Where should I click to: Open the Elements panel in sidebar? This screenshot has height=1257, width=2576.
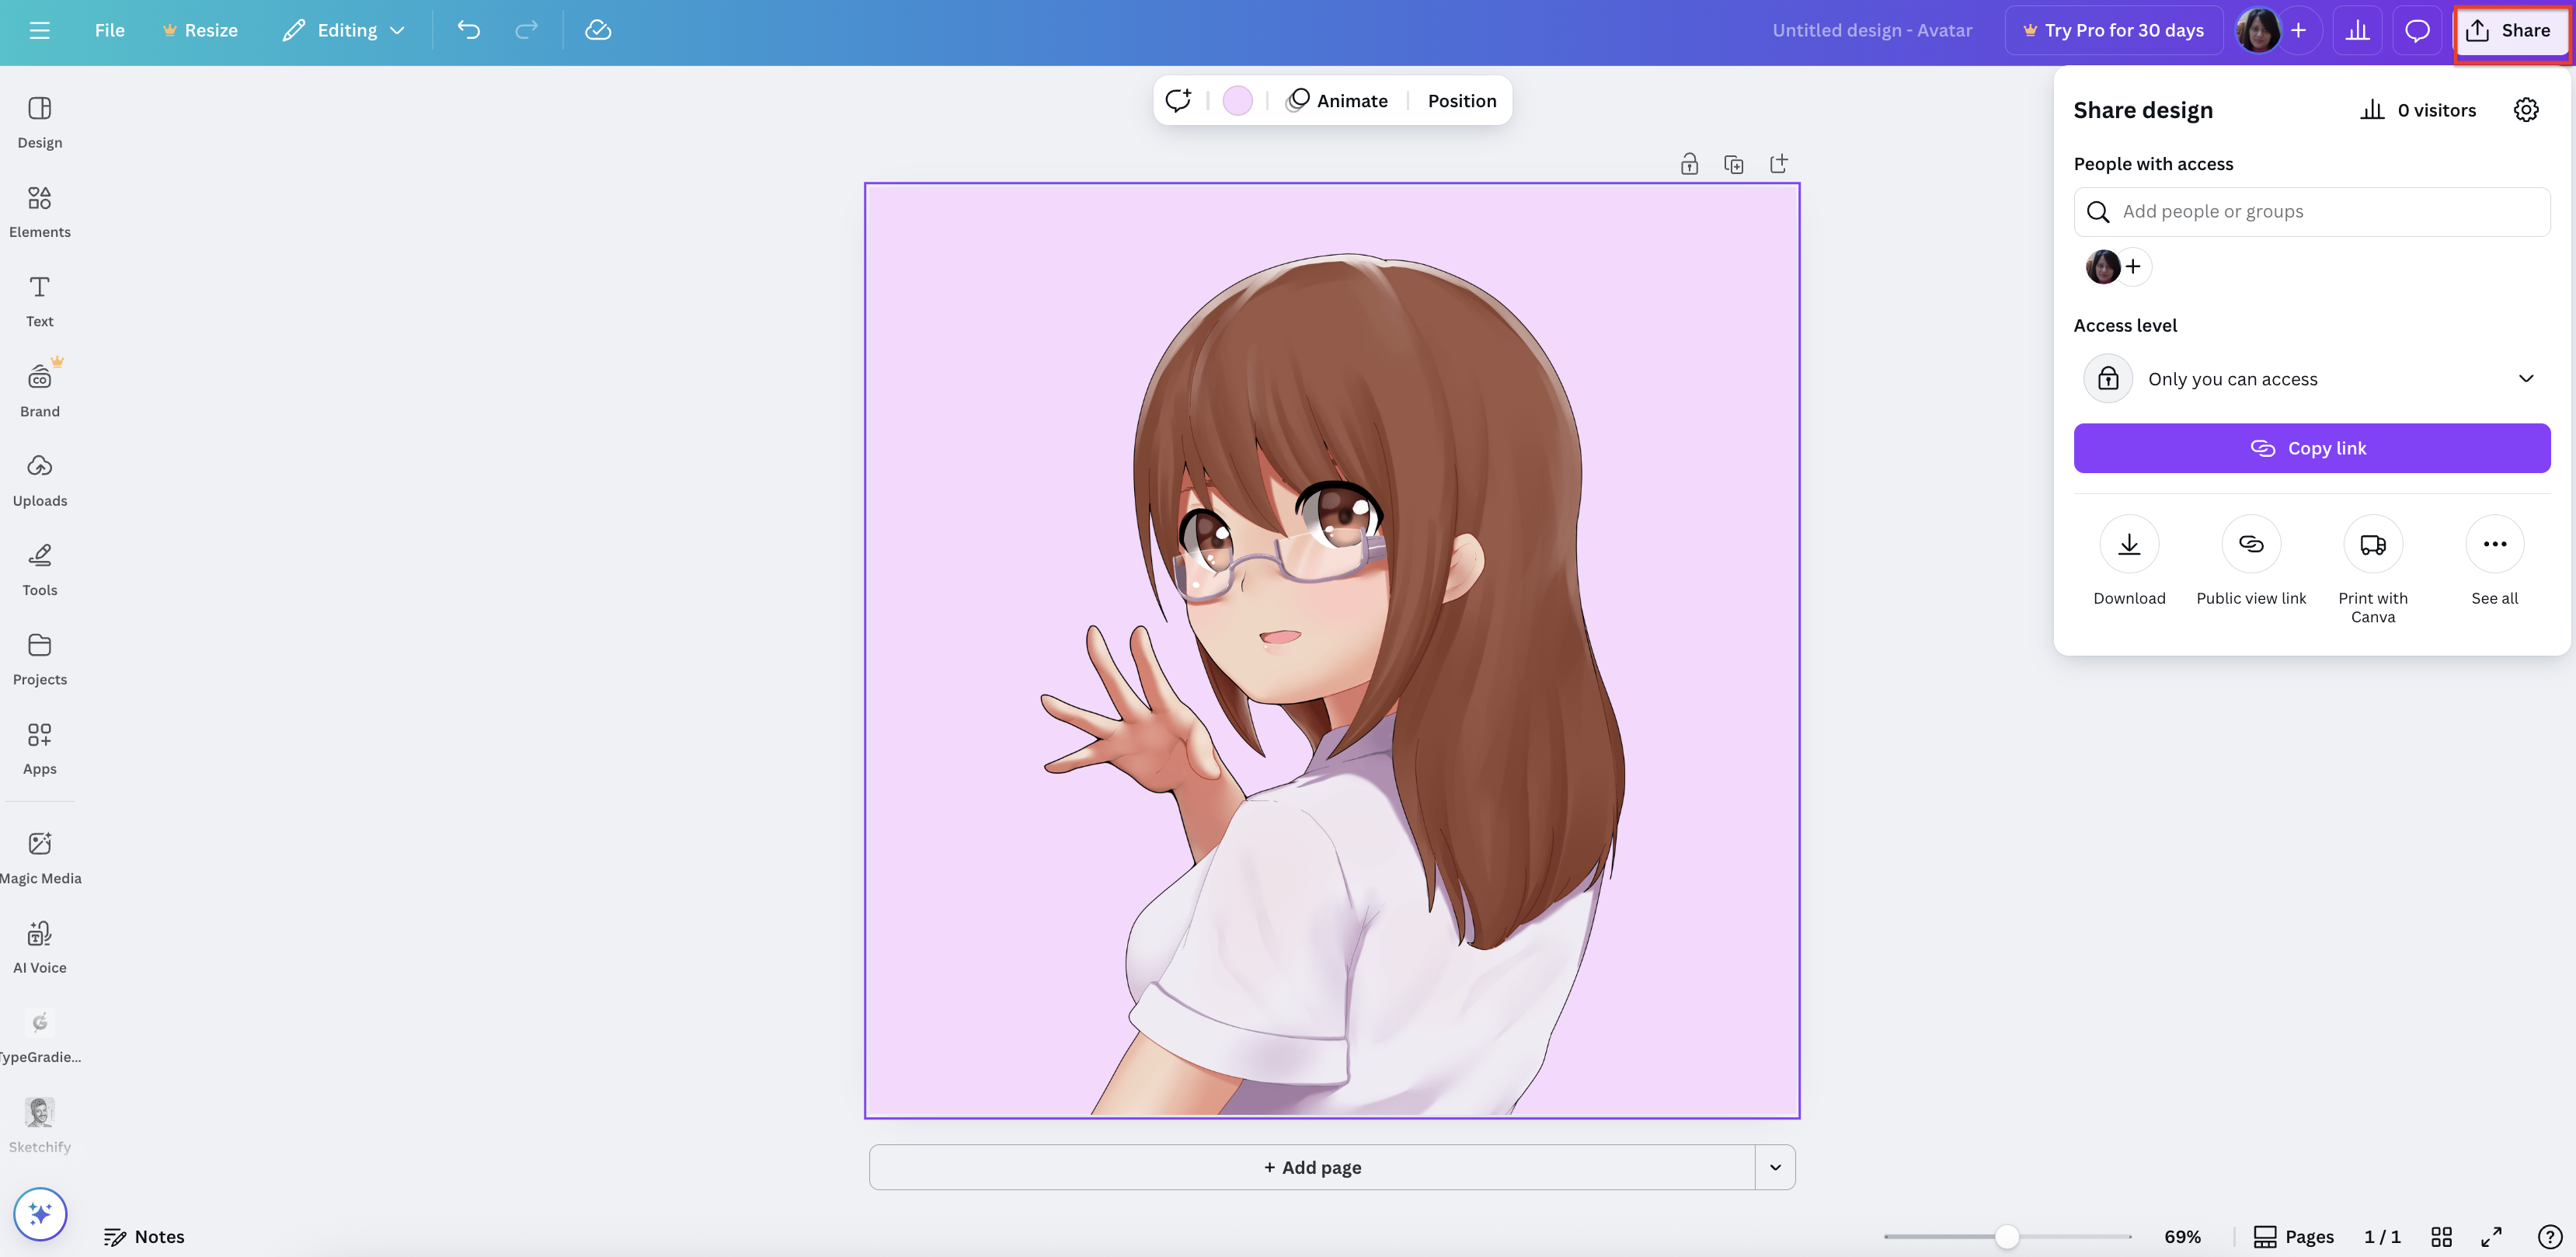39,211
